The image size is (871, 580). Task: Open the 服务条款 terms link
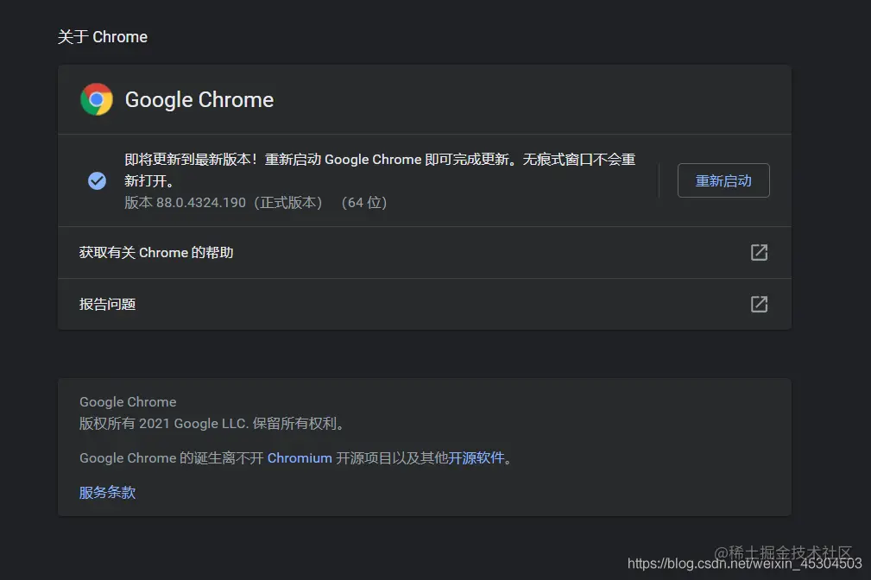point(107,492)
